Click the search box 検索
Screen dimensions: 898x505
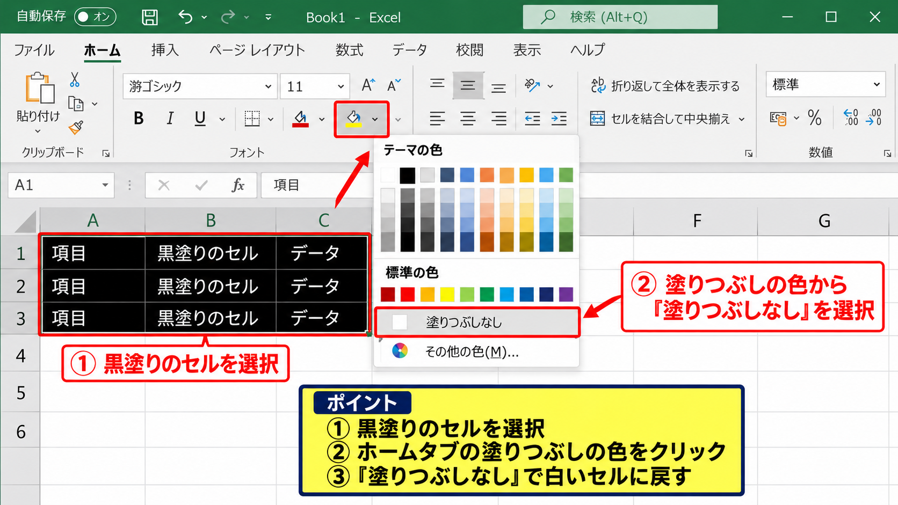point(620,17)
